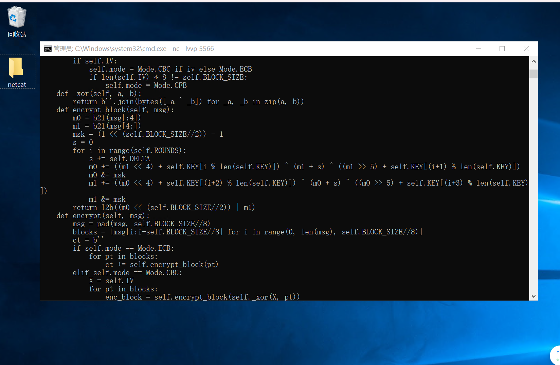Click the line 'm0 = b2l(msg[:4])'
Screen dimensions: 560x365
(x=107, y=118)
